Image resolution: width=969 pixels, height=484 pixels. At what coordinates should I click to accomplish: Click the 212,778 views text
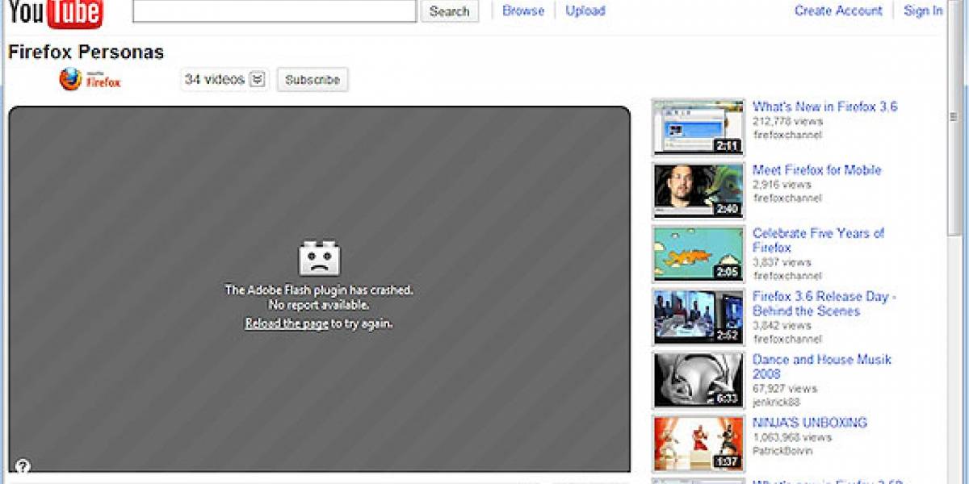(x=787, y=121)
